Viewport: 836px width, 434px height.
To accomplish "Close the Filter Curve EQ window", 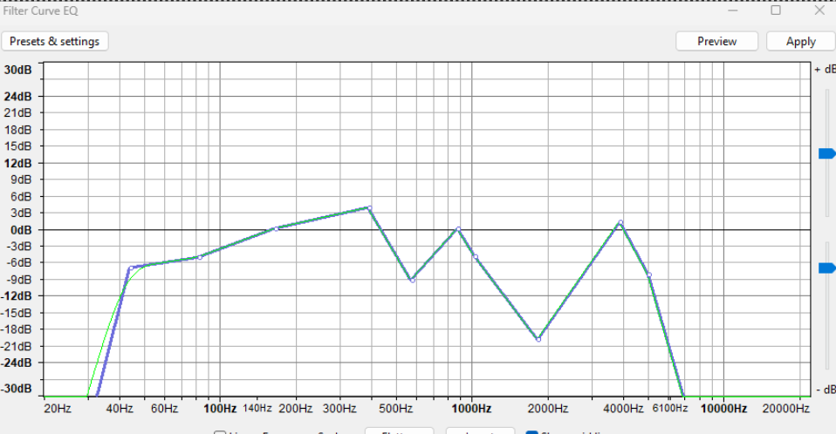I will [819, 10].
